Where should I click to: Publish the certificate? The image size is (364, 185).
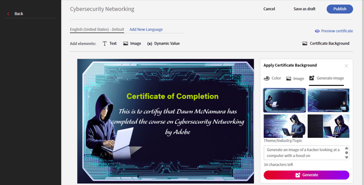pyautogui.click(x=340, y=9)
